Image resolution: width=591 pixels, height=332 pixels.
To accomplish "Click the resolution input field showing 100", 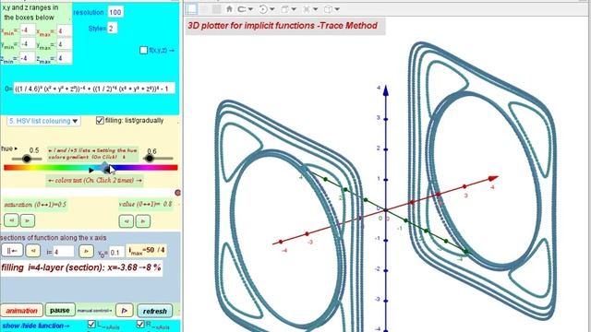I will (x=115, y=12).
